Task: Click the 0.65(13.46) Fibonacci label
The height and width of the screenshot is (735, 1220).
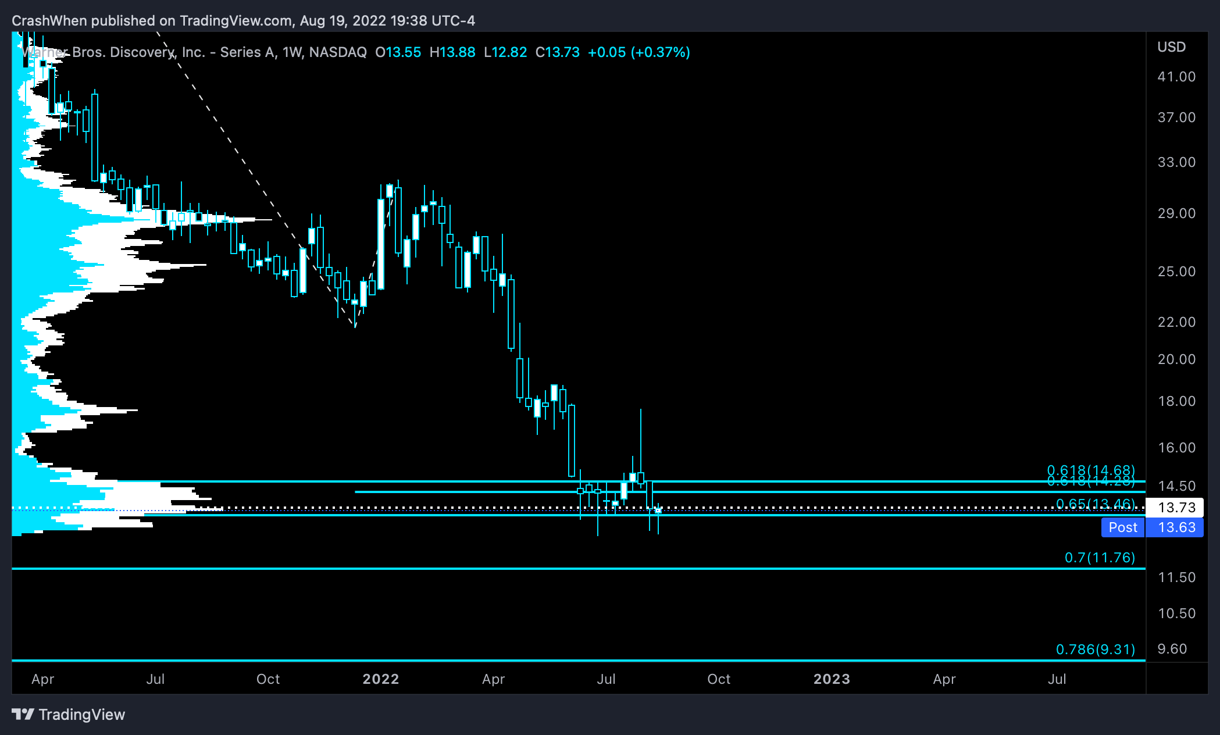Action: 1096,504
